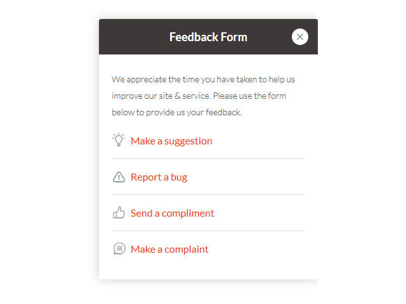The image size is (406, 304).
Task: Click the blank page area right of dialog
Action: pyautogui.click(x=362, y=152)
